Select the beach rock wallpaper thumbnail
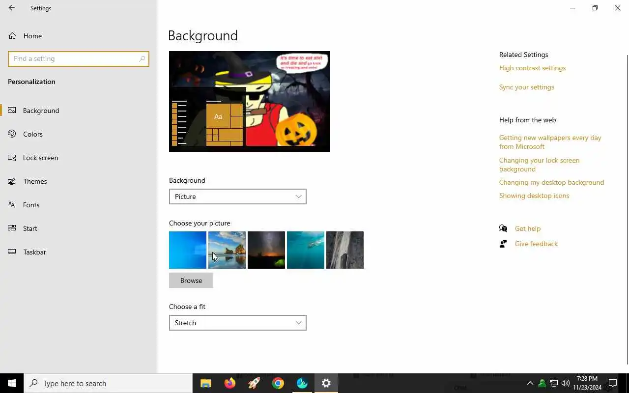Viewport: 629px width, 393px height. coord(227,250)
